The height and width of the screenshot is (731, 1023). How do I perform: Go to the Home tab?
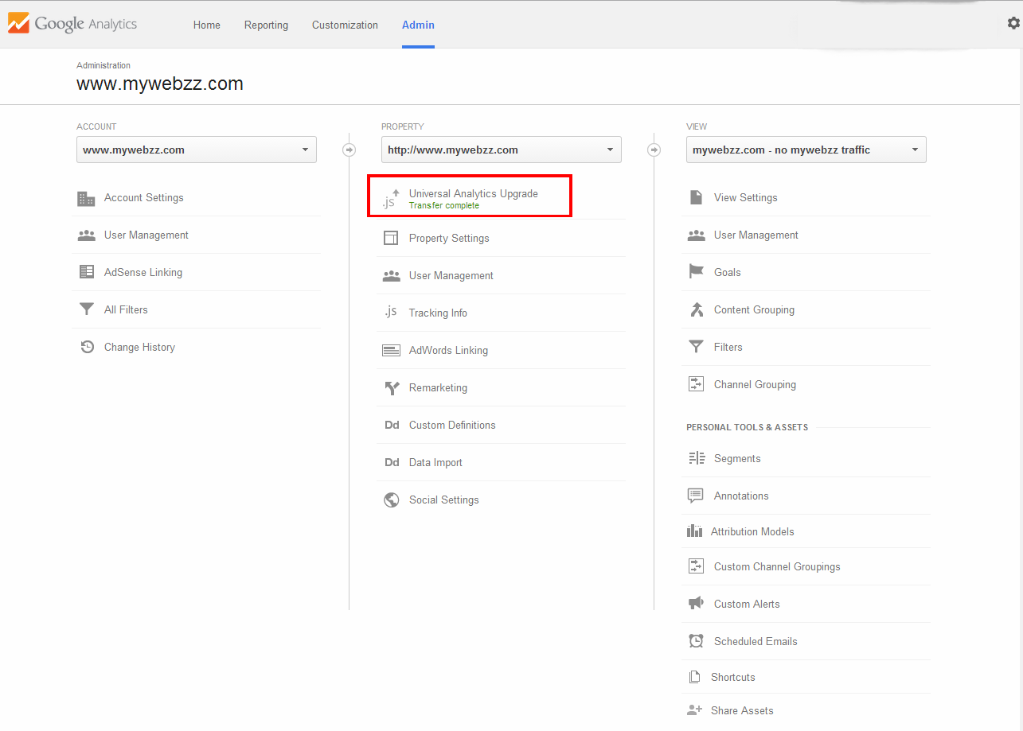(207, 25)
